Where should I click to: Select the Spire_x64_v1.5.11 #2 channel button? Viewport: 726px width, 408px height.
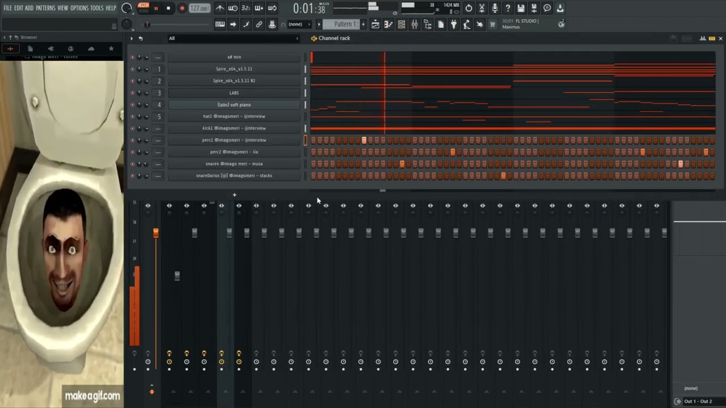coord(234,81)
